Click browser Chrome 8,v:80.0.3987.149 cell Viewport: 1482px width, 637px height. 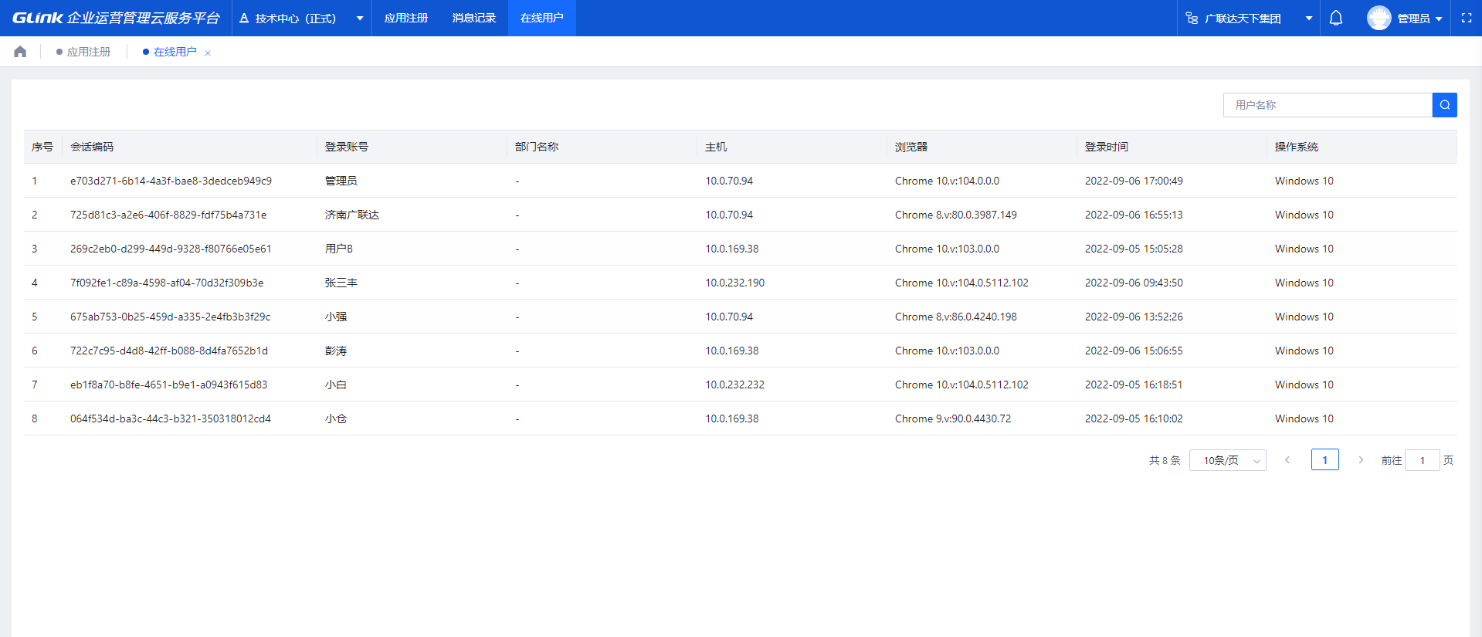coord(956,215)
